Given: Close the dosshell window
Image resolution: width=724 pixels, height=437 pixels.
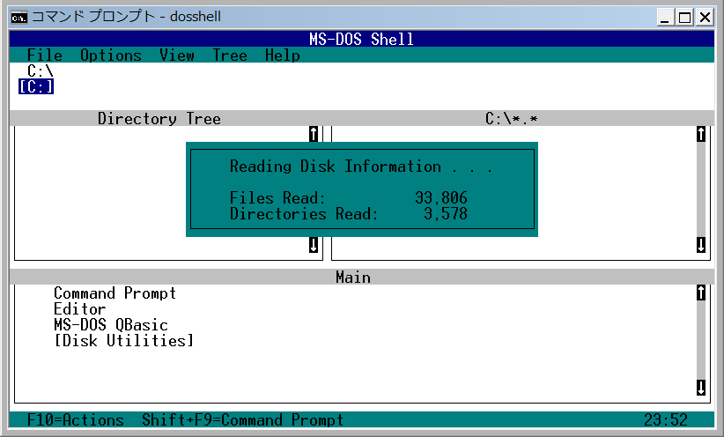Looking at the screenshot, I should pyautogui.click(x=706, y=18).
